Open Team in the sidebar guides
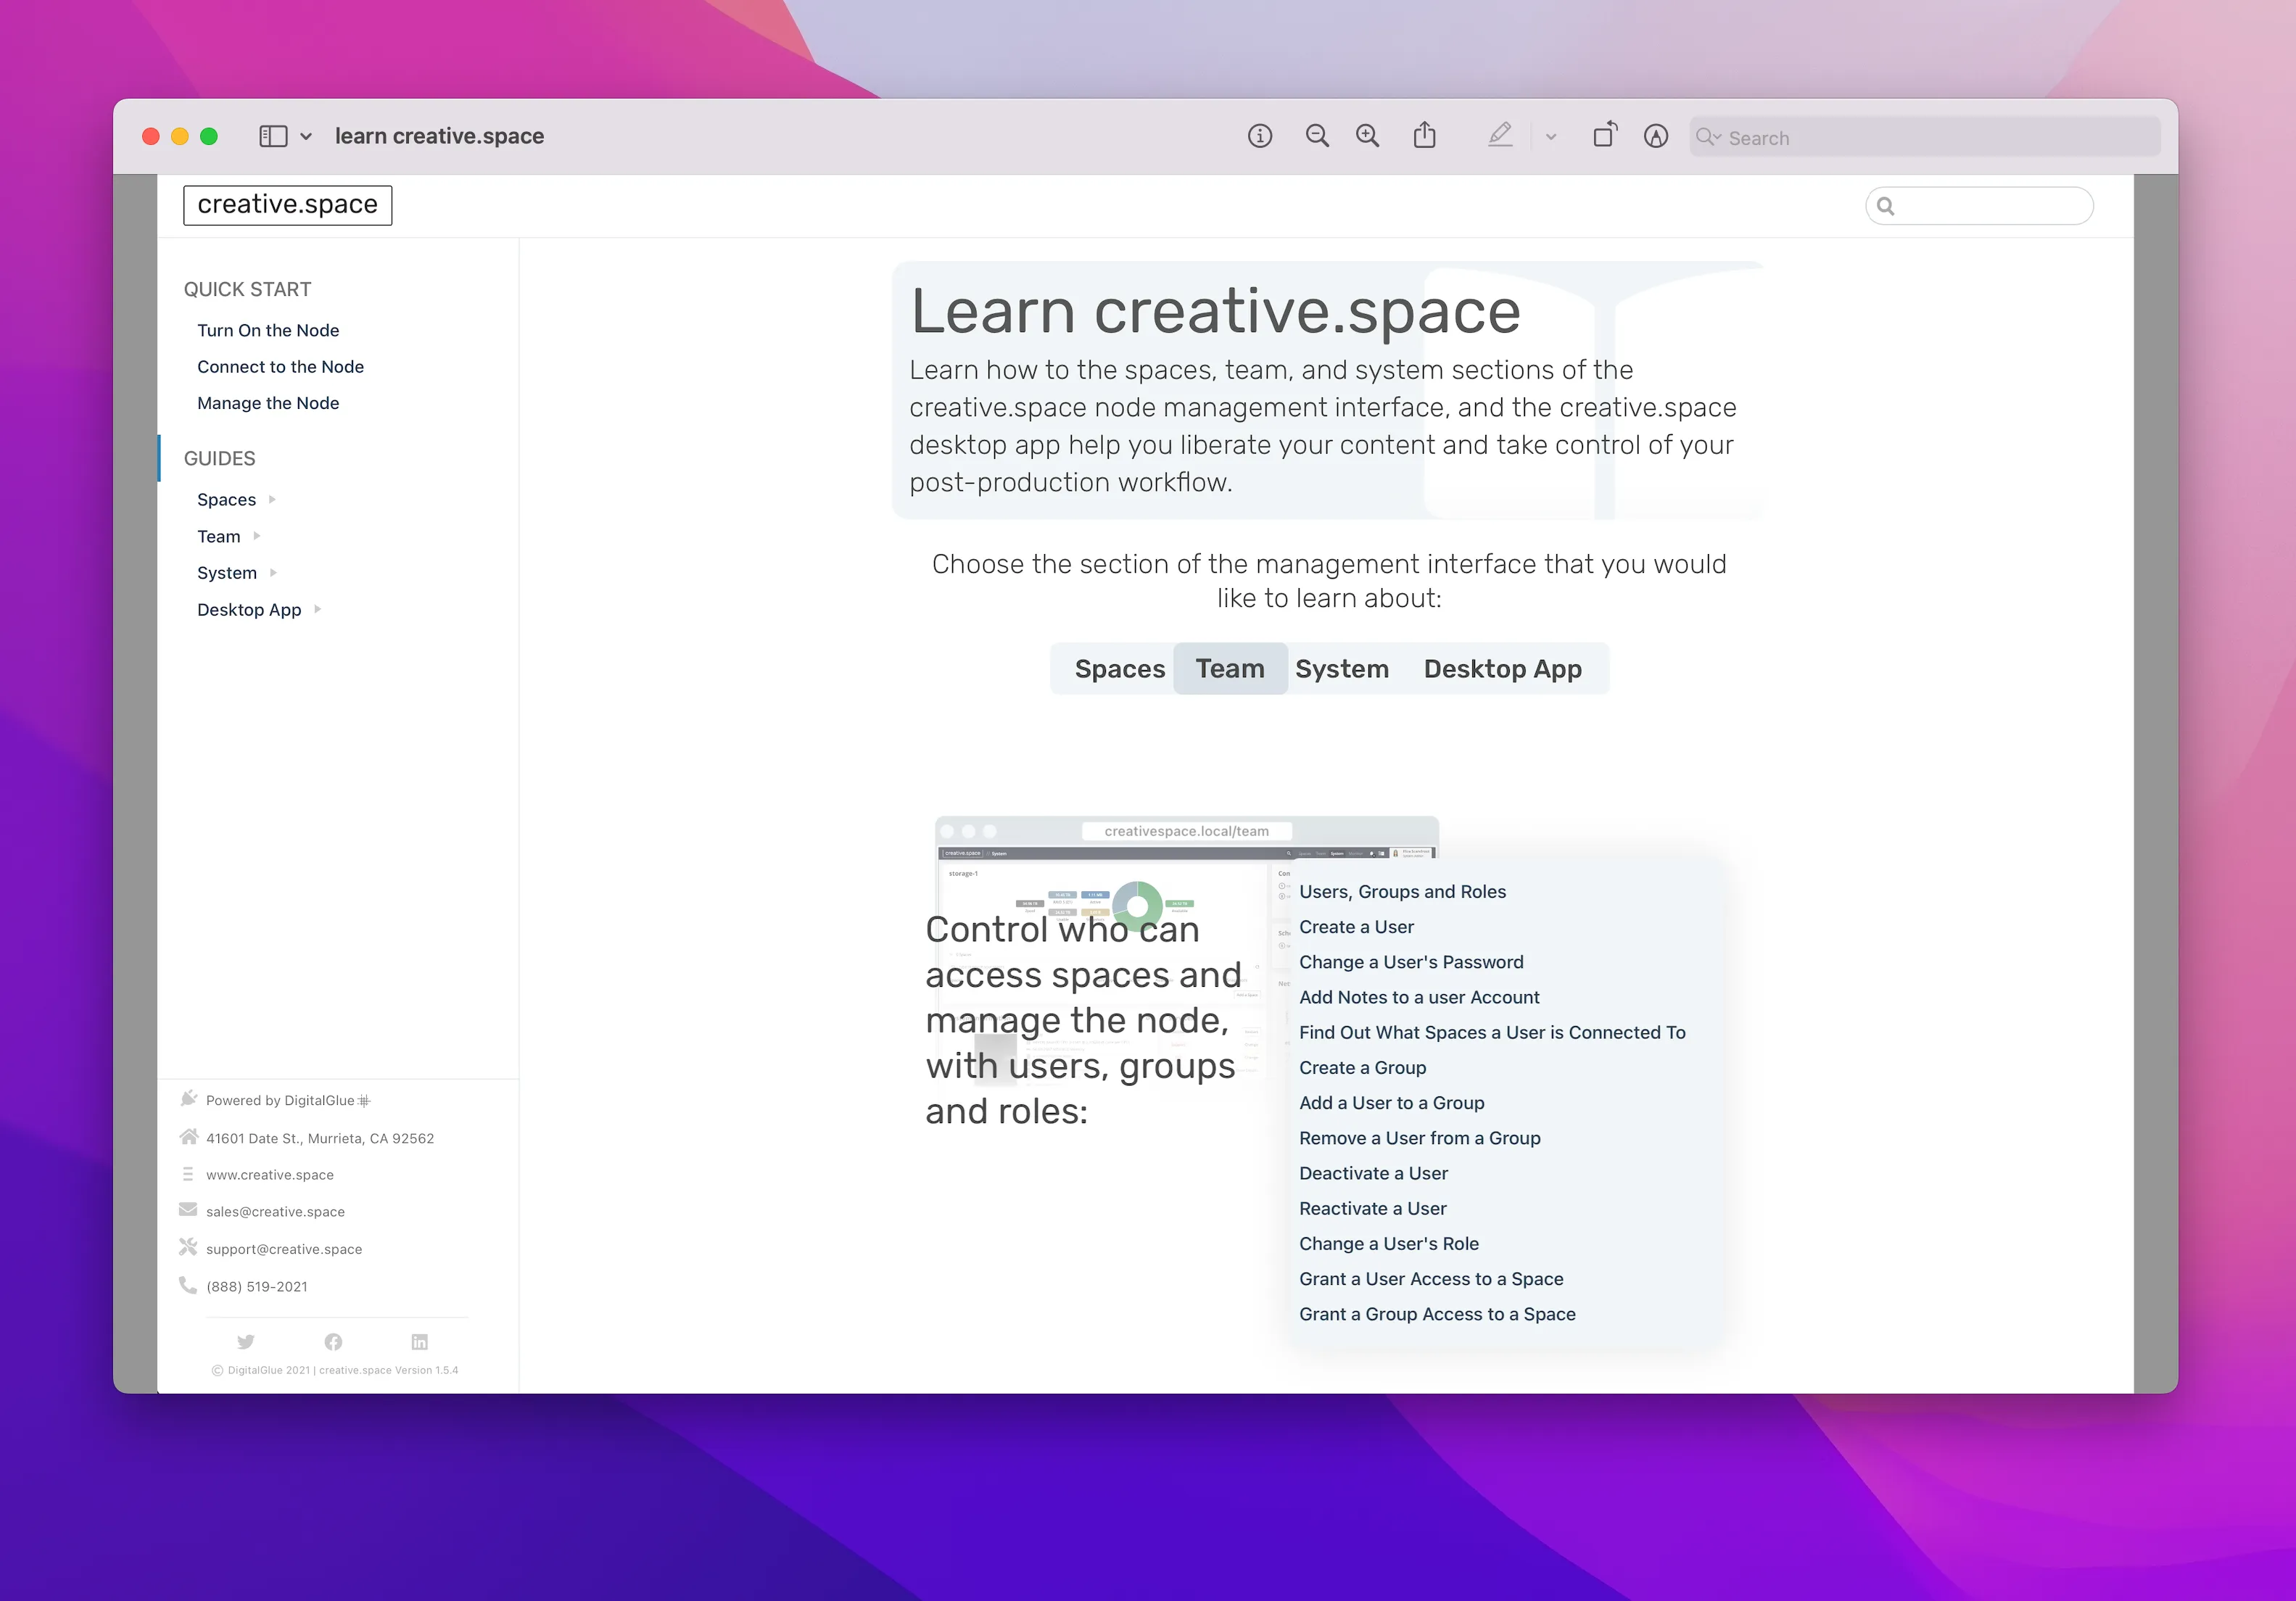 (218, 537)
